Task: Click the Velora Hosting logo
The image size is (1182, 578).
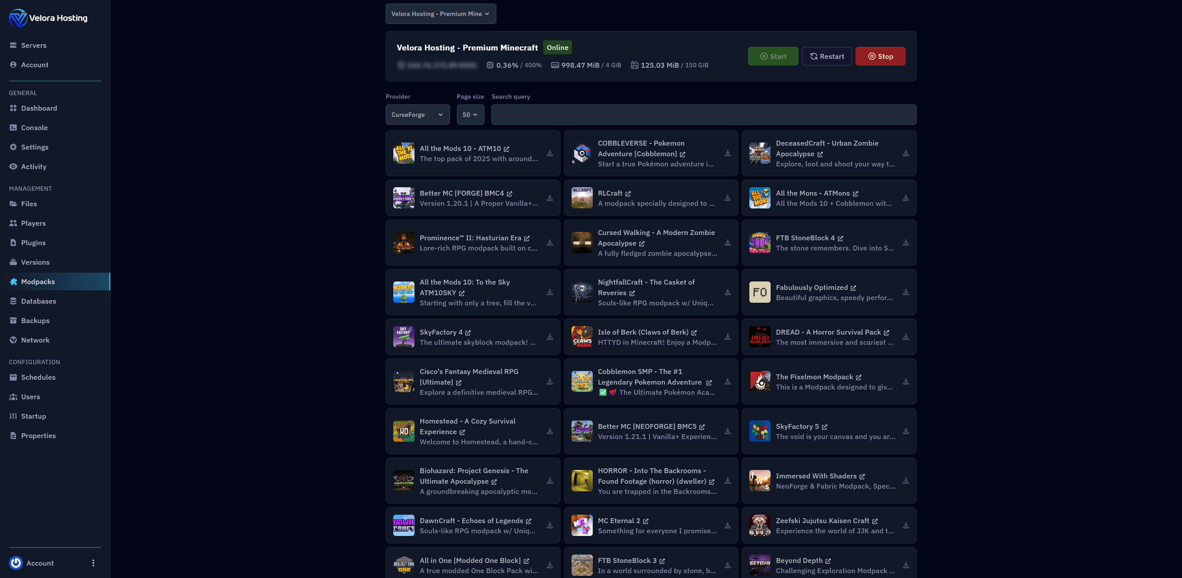Action: pos(48,18)
